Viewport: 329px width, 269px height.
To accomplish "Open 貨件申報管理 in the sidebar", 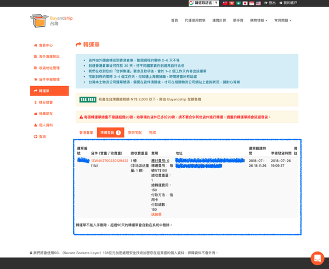I will pyautogui.click(x=49, y=80).
